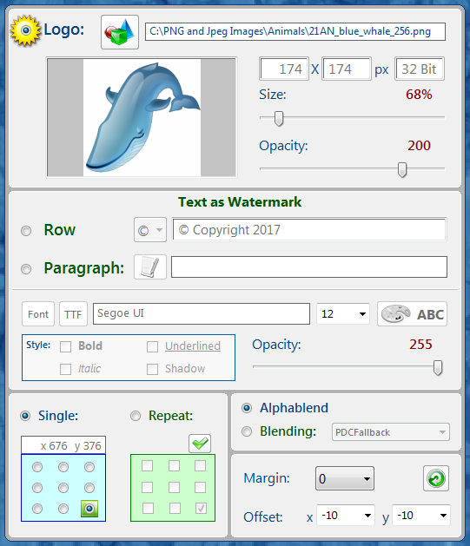Select the Row text radio button
This screenshot has height=546, width=470.
[x=26, y=231]
